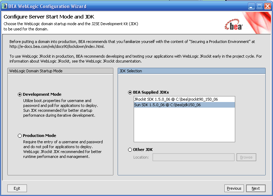The height and width of the screenshot is (196, 273).
Task: Click the Exit button
Action: pyautogui.click(x=17, y=188)
